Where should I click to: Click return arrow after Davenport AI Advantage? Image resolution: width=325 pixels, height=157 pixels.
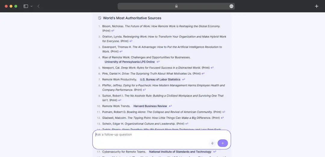point(121,51)
